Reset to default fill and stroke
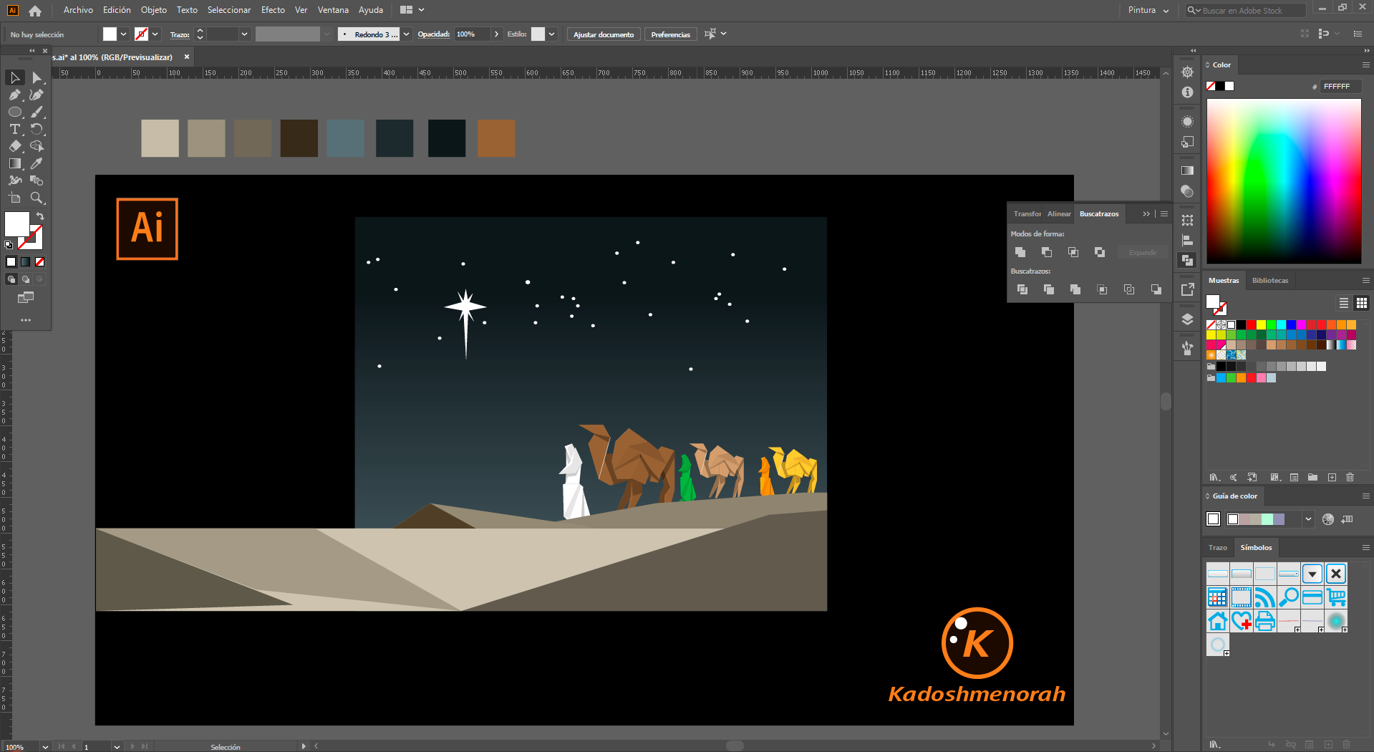1374x752 pixels. (x=9, y=245)
